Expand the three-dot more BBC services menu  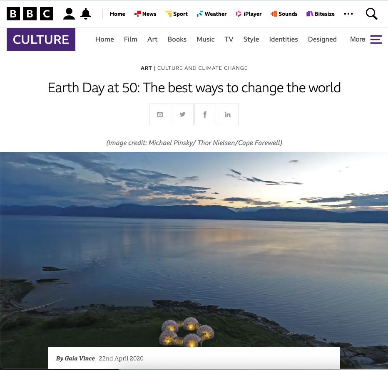[x=348, y=14]
